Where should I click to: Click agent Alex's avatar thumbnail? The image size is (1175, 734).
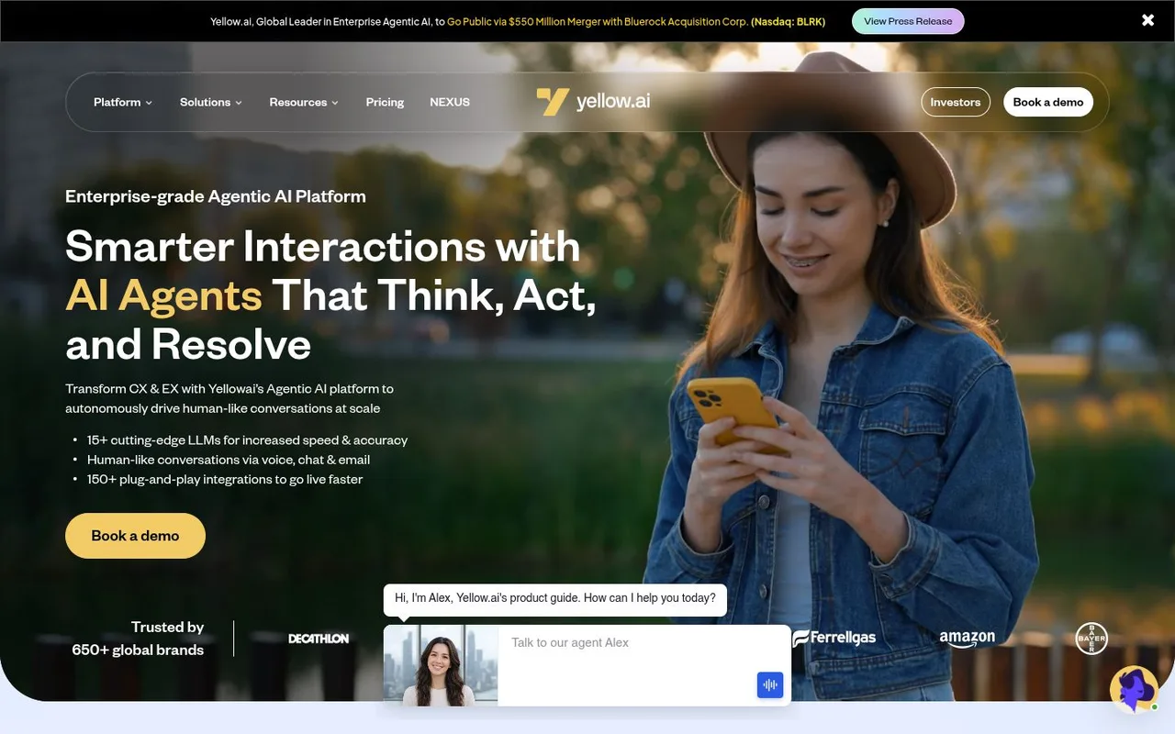(x=441, y=666)
